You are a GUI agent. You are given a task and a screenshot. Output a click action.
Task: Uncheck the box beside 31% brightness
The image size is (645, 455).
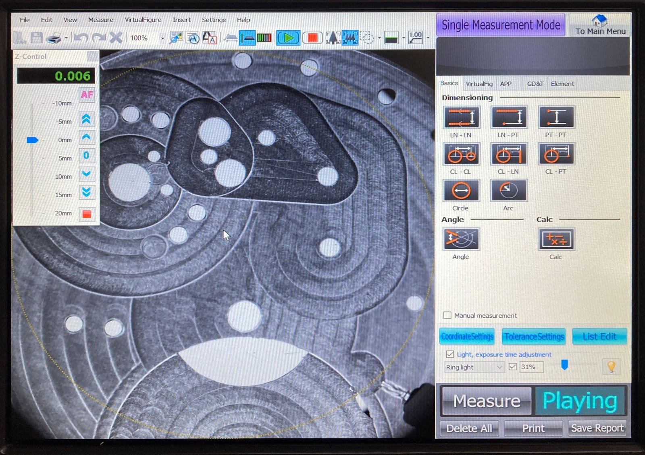click(513, 367)
